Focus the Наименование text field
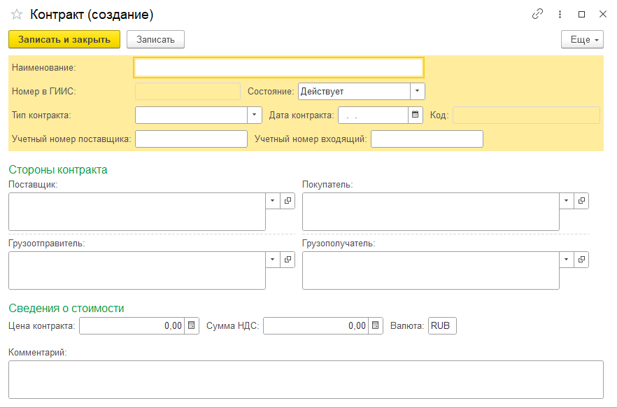The width and height of the screenshot is (617, 408). coord(278,67)
